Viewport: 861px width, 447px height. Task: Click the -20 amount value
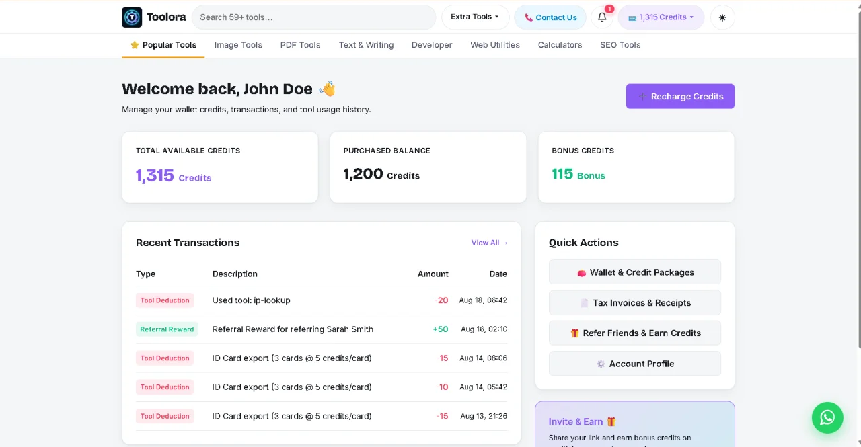441,300
